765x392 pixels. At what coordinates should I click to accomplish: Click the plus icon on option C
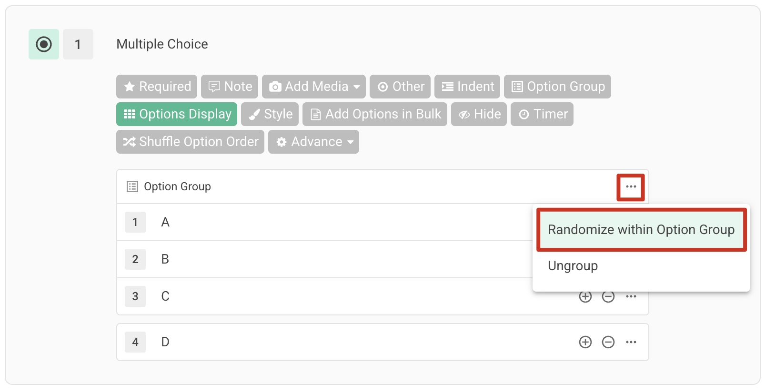point(585,297)
